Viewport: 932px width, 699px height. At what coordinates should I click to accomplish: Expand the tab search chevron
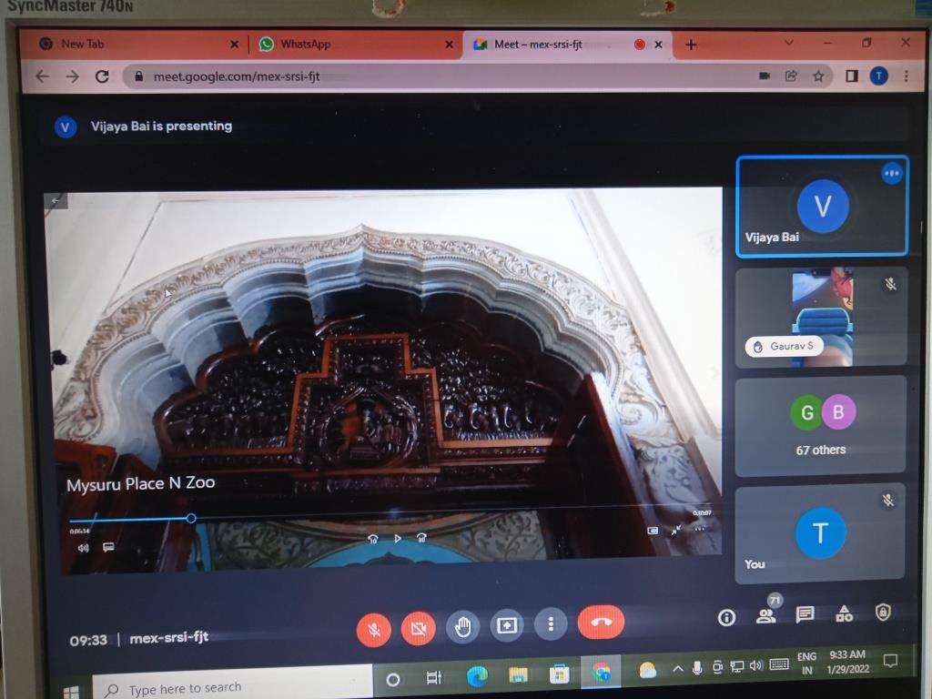789,43
